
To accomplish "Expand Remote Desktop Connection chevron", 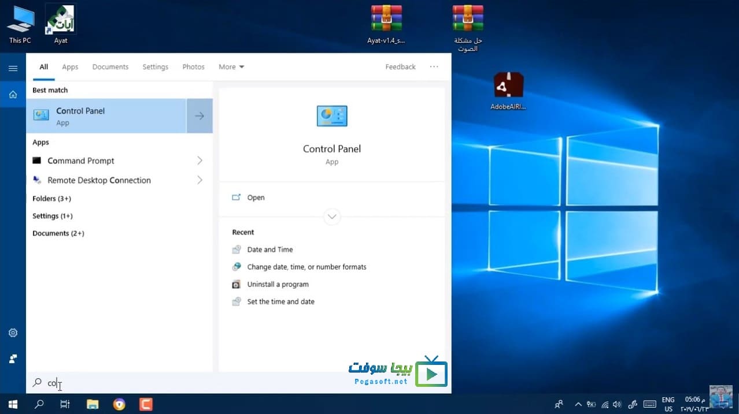I will coord(199,180).
